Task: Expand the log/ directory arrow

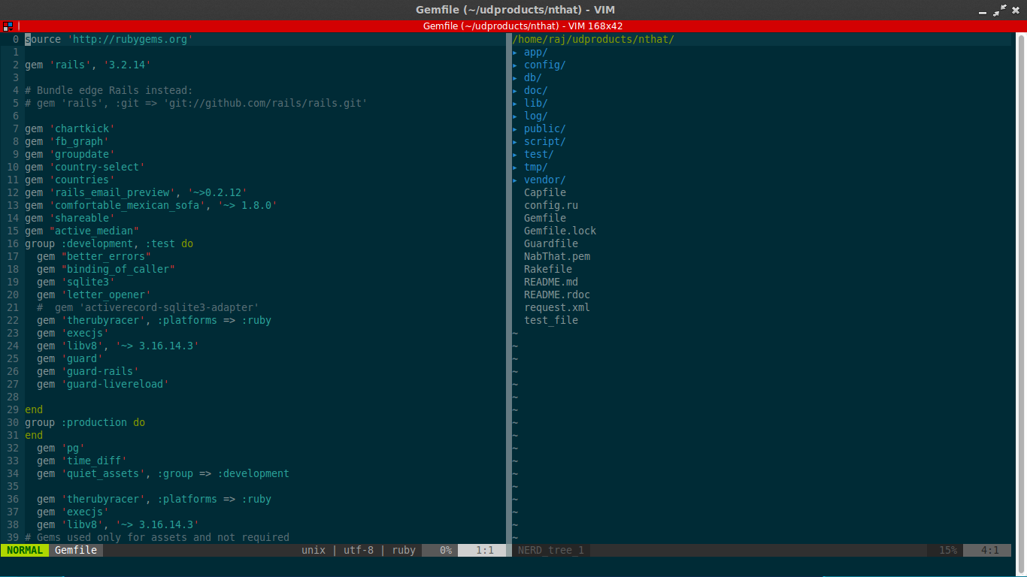Action: (515, 116)
